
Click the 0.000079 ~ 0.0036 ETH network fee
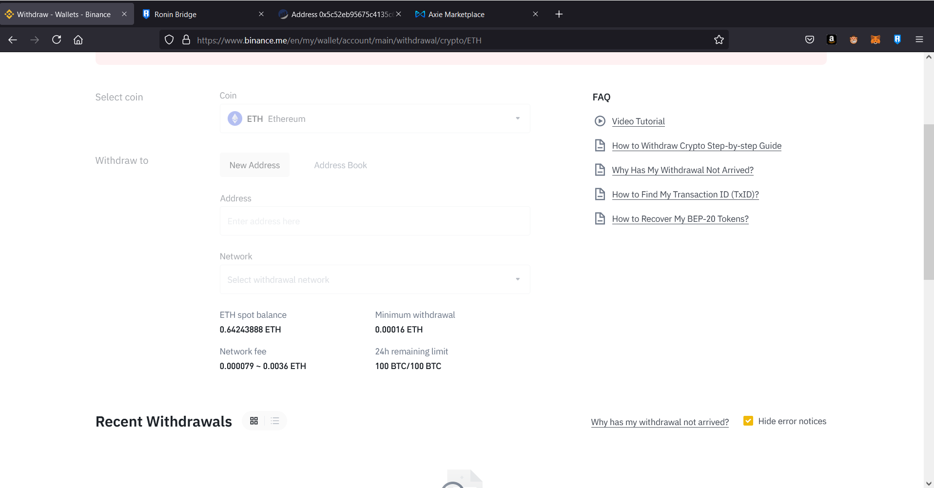pos(263,366)
